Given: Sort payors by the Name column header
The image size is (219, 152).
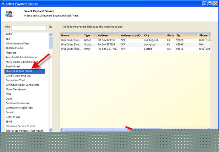Looking at the screenshot, I should (71, 36).
